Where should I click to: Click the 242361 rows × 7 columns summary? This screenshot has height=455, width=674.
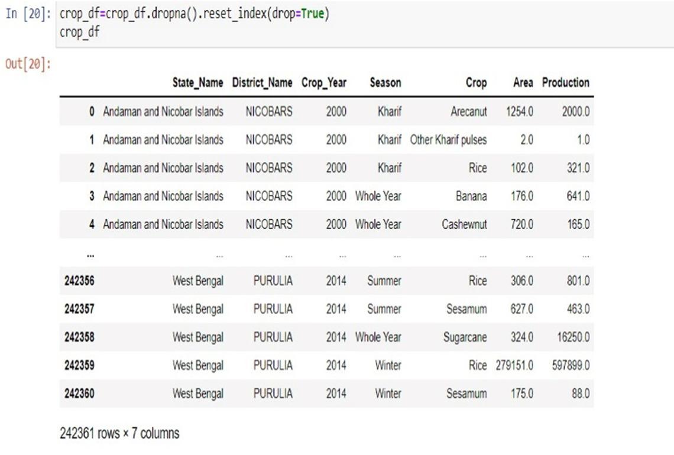[x=119, y=434]
